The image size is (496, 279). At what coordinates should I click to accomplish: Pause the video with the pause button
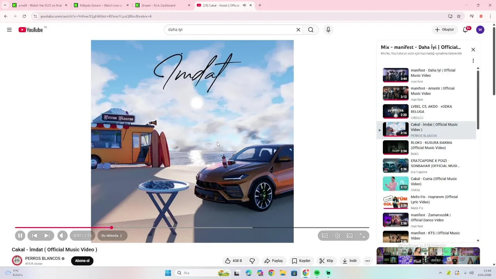coord(20,236)
